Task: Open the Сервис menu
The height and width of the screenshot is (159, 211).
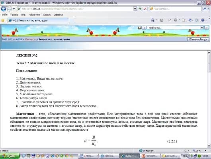Action: click(x=47, y=15)
